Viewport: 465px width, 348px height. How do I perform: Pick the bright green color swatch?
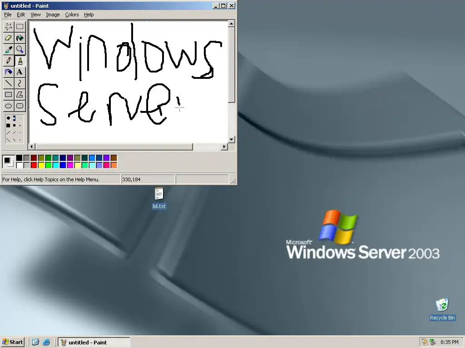(48, 165)
